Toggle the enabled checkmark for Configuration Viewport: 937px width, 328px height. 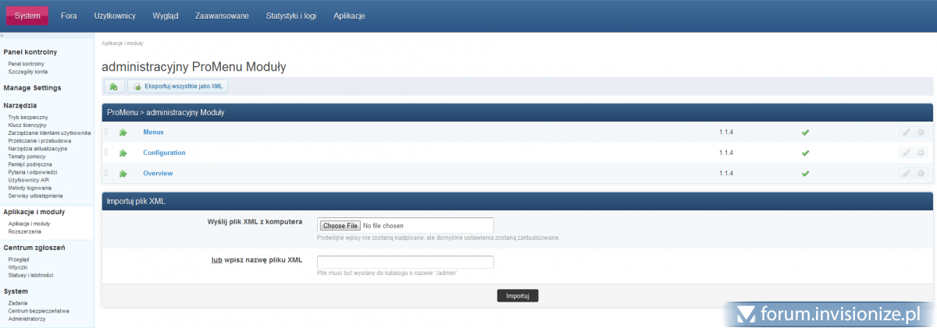[805, 153]
